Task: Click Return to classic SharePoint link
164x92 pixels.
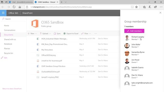Action: (12, 89)
